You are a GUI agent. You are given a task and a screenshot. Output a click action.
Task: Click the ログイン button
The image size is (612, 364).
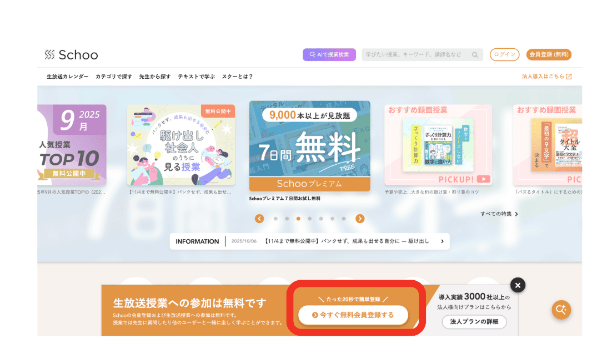point(504,54)
